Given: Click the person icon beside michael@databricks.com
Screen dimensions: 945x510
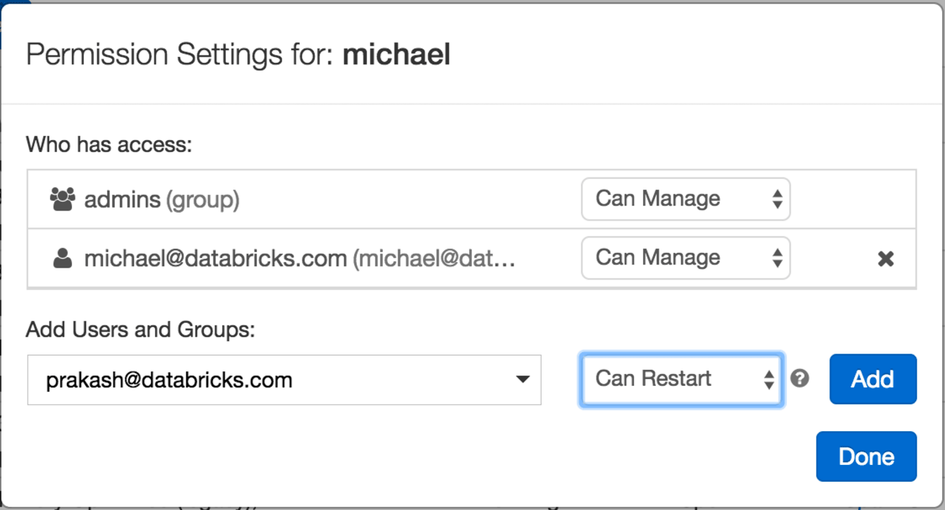Looking at the screenshot, I should [x=63, y=259].
